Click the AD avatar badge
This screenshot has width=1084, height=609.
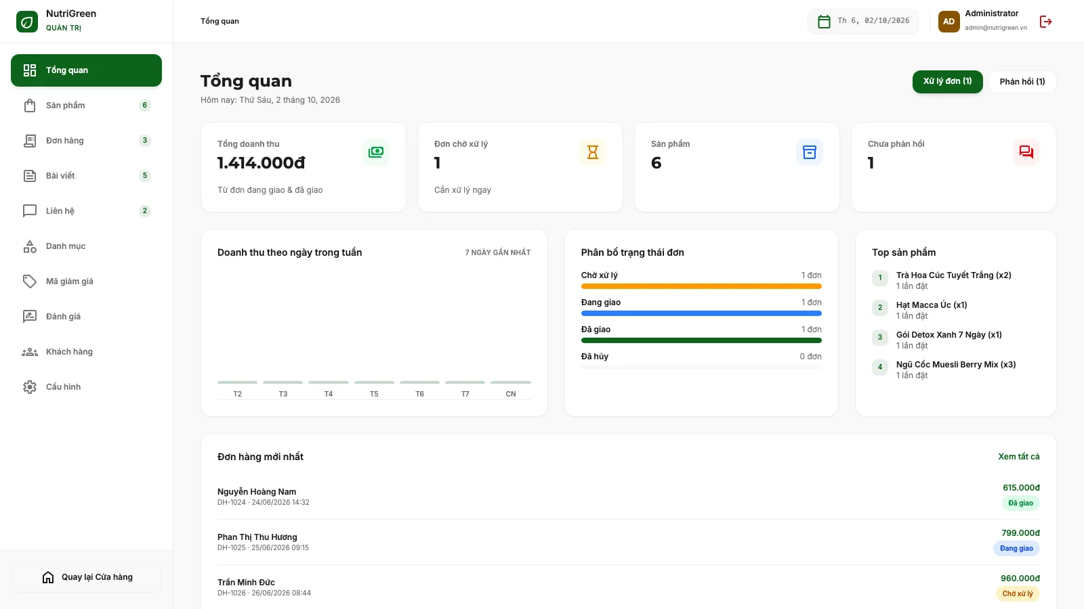tap(948, 22)
